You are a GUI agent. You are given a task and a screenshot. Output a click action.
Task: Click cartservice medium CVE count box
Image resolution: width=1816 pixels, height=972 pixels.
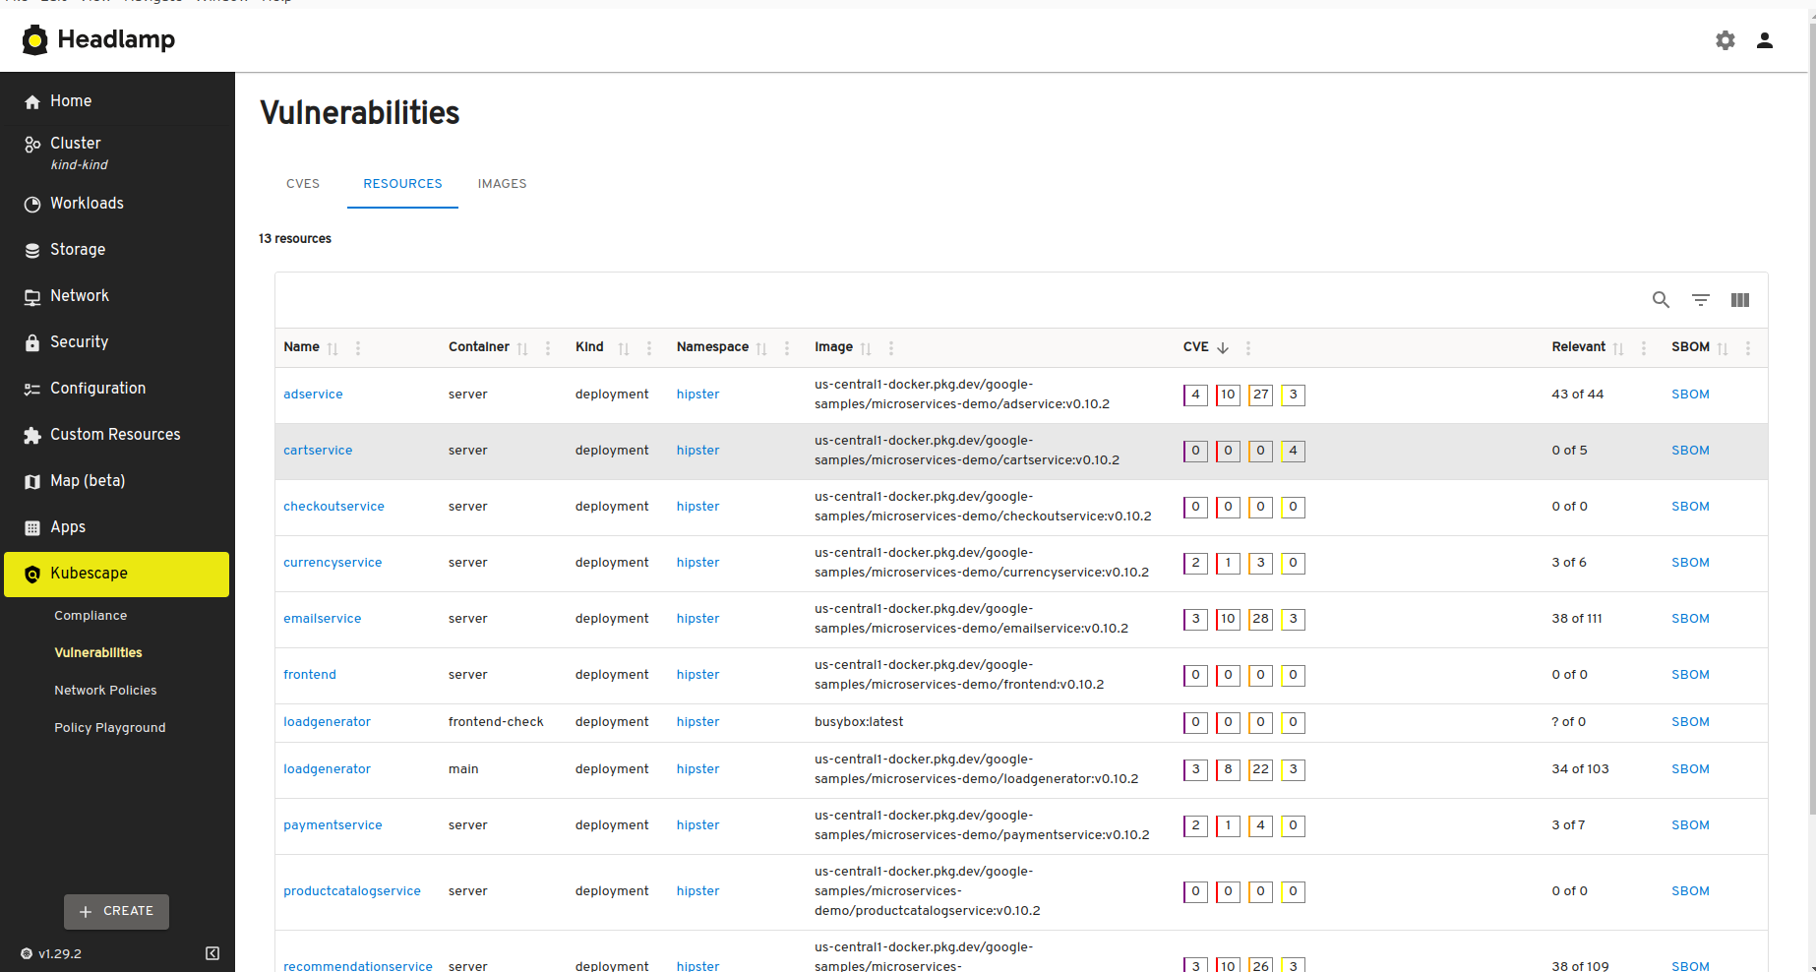pyautogui.click(x=1261, y=451)
